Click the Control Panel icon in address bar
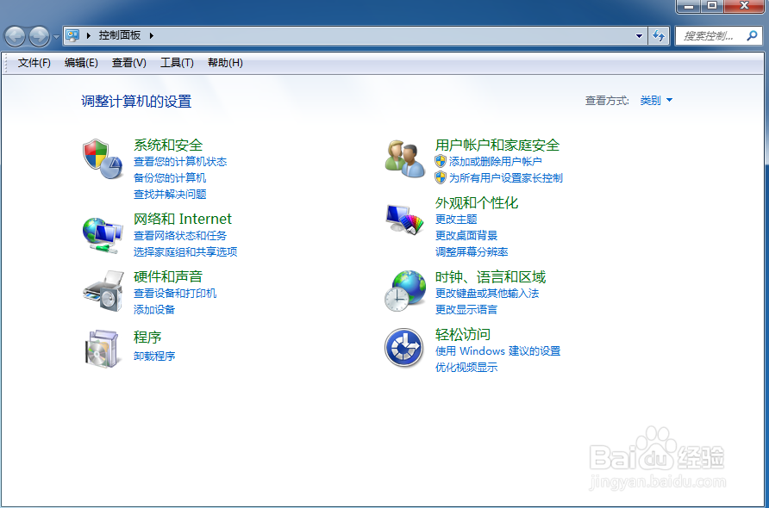Screen dimensions: 769x508 [72, 35]
